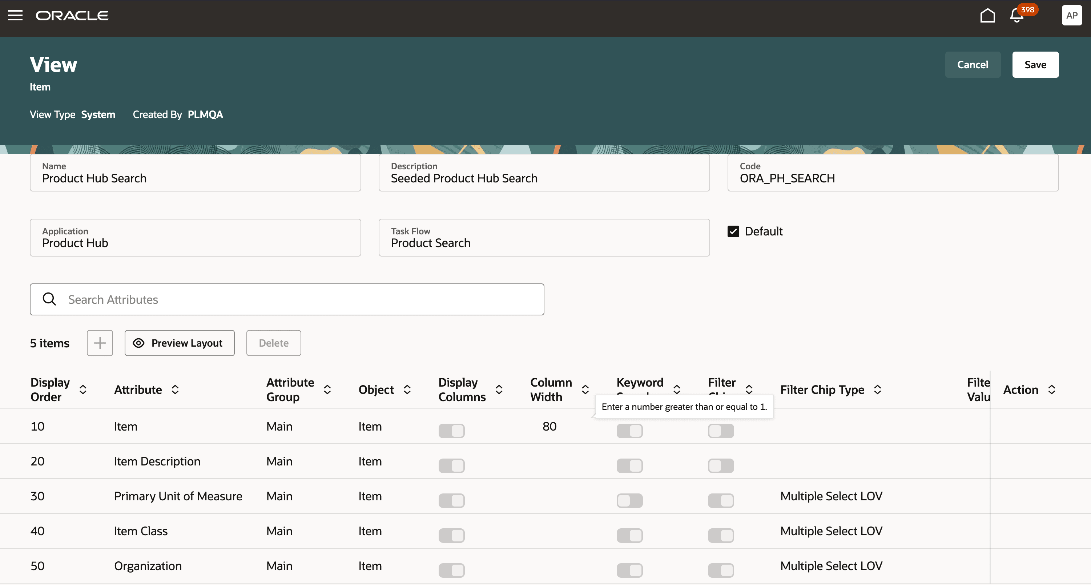Click the Filter Chip Type column header

click(x=822, y=390)
